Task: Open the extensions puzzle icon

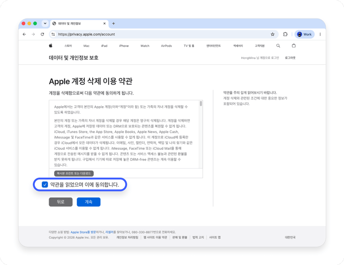Action: click(285, 34)
